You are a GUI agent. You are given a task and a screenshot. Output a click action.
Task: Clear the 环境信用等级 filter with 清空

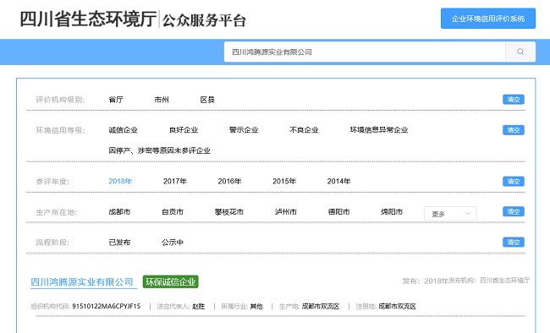(x=514, y=130)
